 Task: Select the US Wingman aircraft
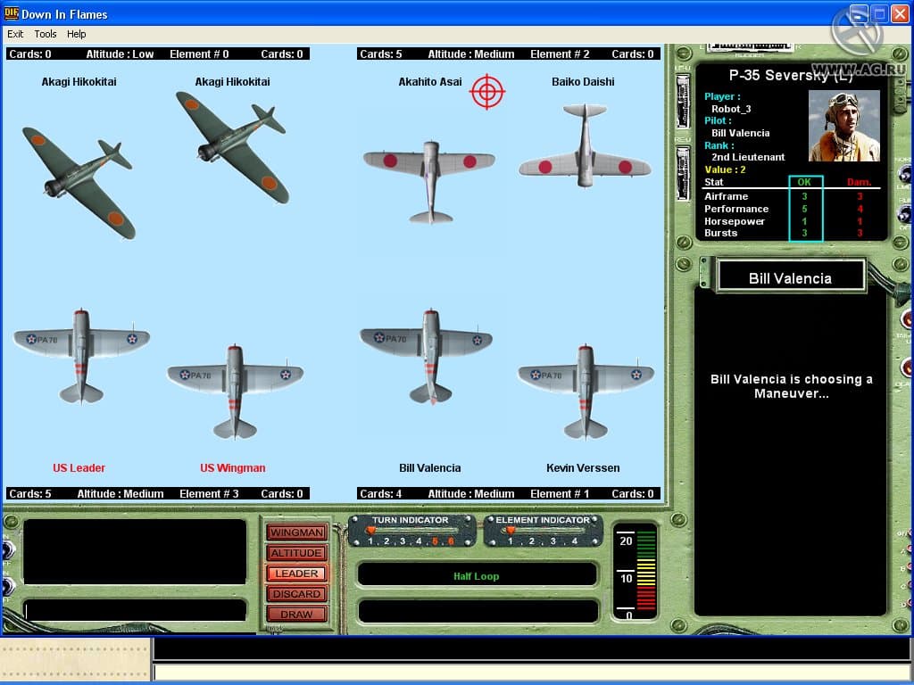[x=235, y=392]
